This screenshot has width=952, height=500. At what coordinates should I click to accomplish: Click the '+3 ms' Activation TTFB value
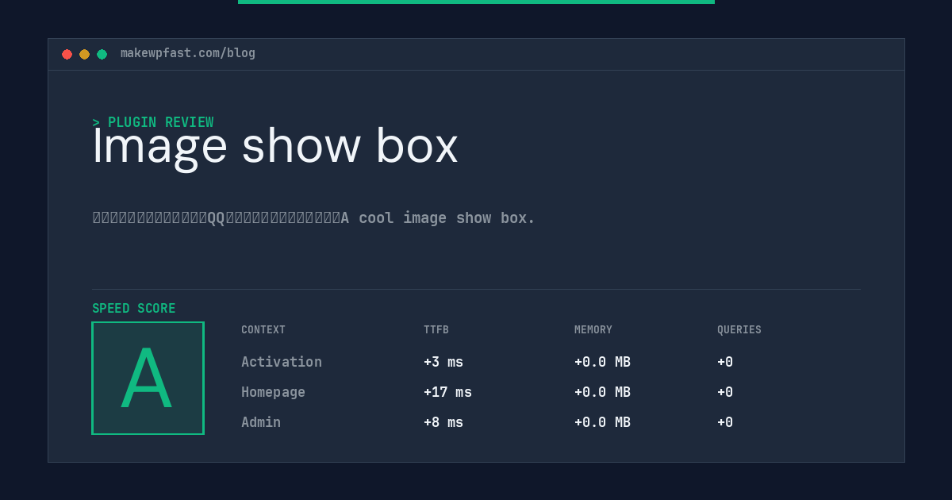(443, 362)
